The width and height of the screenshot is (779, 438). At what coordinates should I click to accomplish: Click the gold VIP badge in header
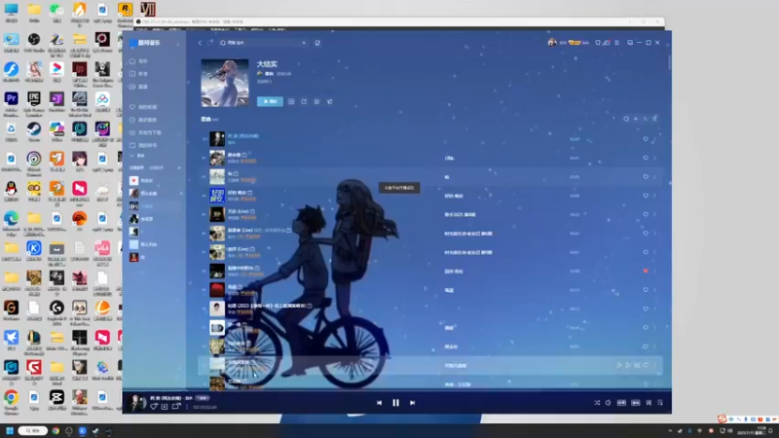point(575,43)
